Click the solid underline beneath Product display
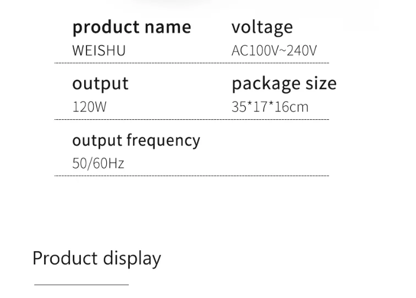 81,285
